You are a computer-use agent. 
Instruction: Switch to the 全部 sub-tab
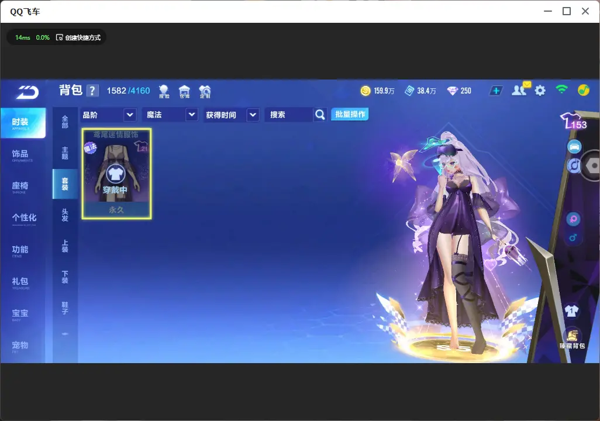pos(65,122)
